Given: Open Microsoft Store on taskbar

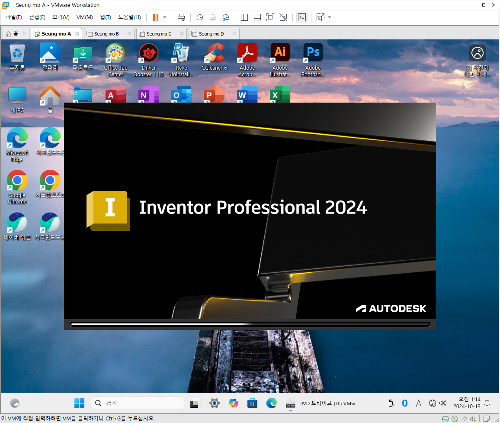Looking at the screenshot, I should point(252,403).
